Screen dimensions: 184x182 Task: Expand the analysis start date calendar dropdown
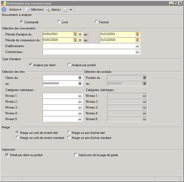(80, 34)
